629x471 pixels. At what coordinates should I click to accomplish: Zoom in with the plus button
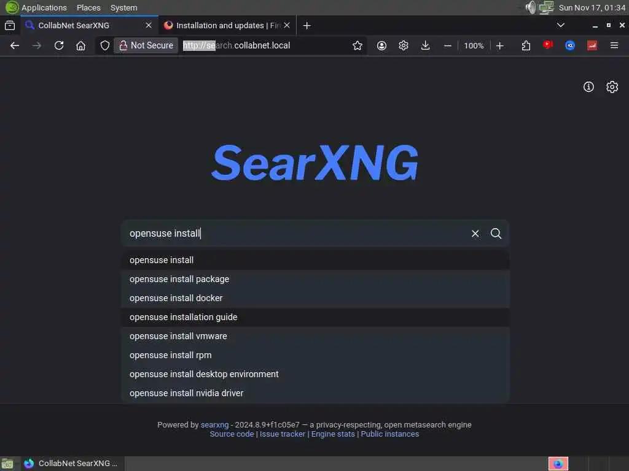500,45
